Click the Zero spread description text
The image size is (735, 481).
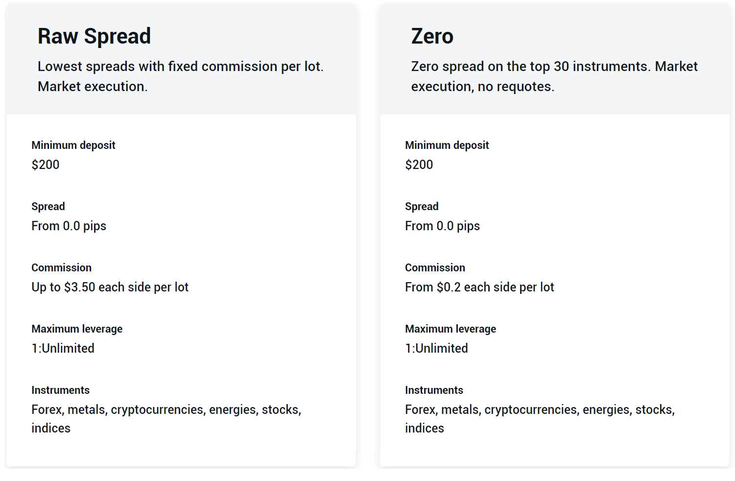tap(554, 76)
